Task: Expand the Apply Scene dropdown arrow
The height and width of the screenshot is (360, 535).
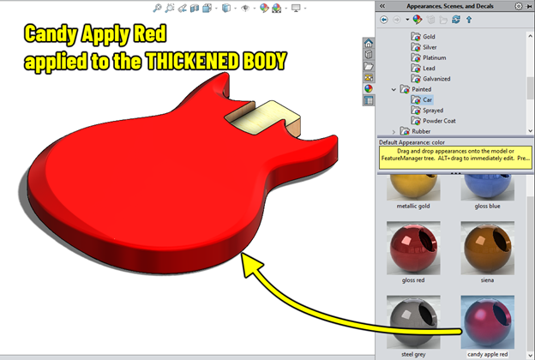Action: (286, 9)
